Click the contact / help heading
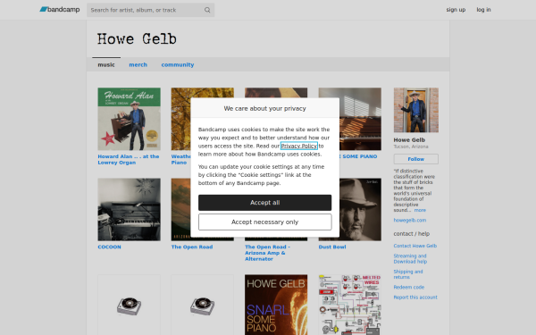Image resolution: width=536 pixels, height=335 pixels. point(412,234)
